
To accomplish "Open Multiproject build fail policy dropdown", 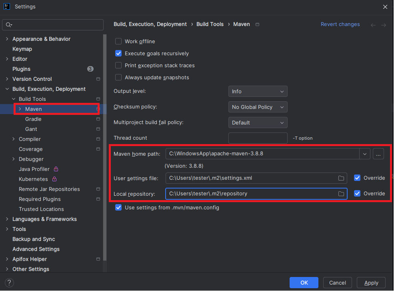I will pyautogui.click(x=258, y=122).
